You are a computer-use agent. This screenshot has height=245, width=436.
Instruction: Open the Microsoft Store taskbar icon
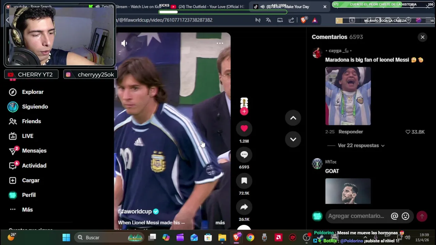coord(208,238)
